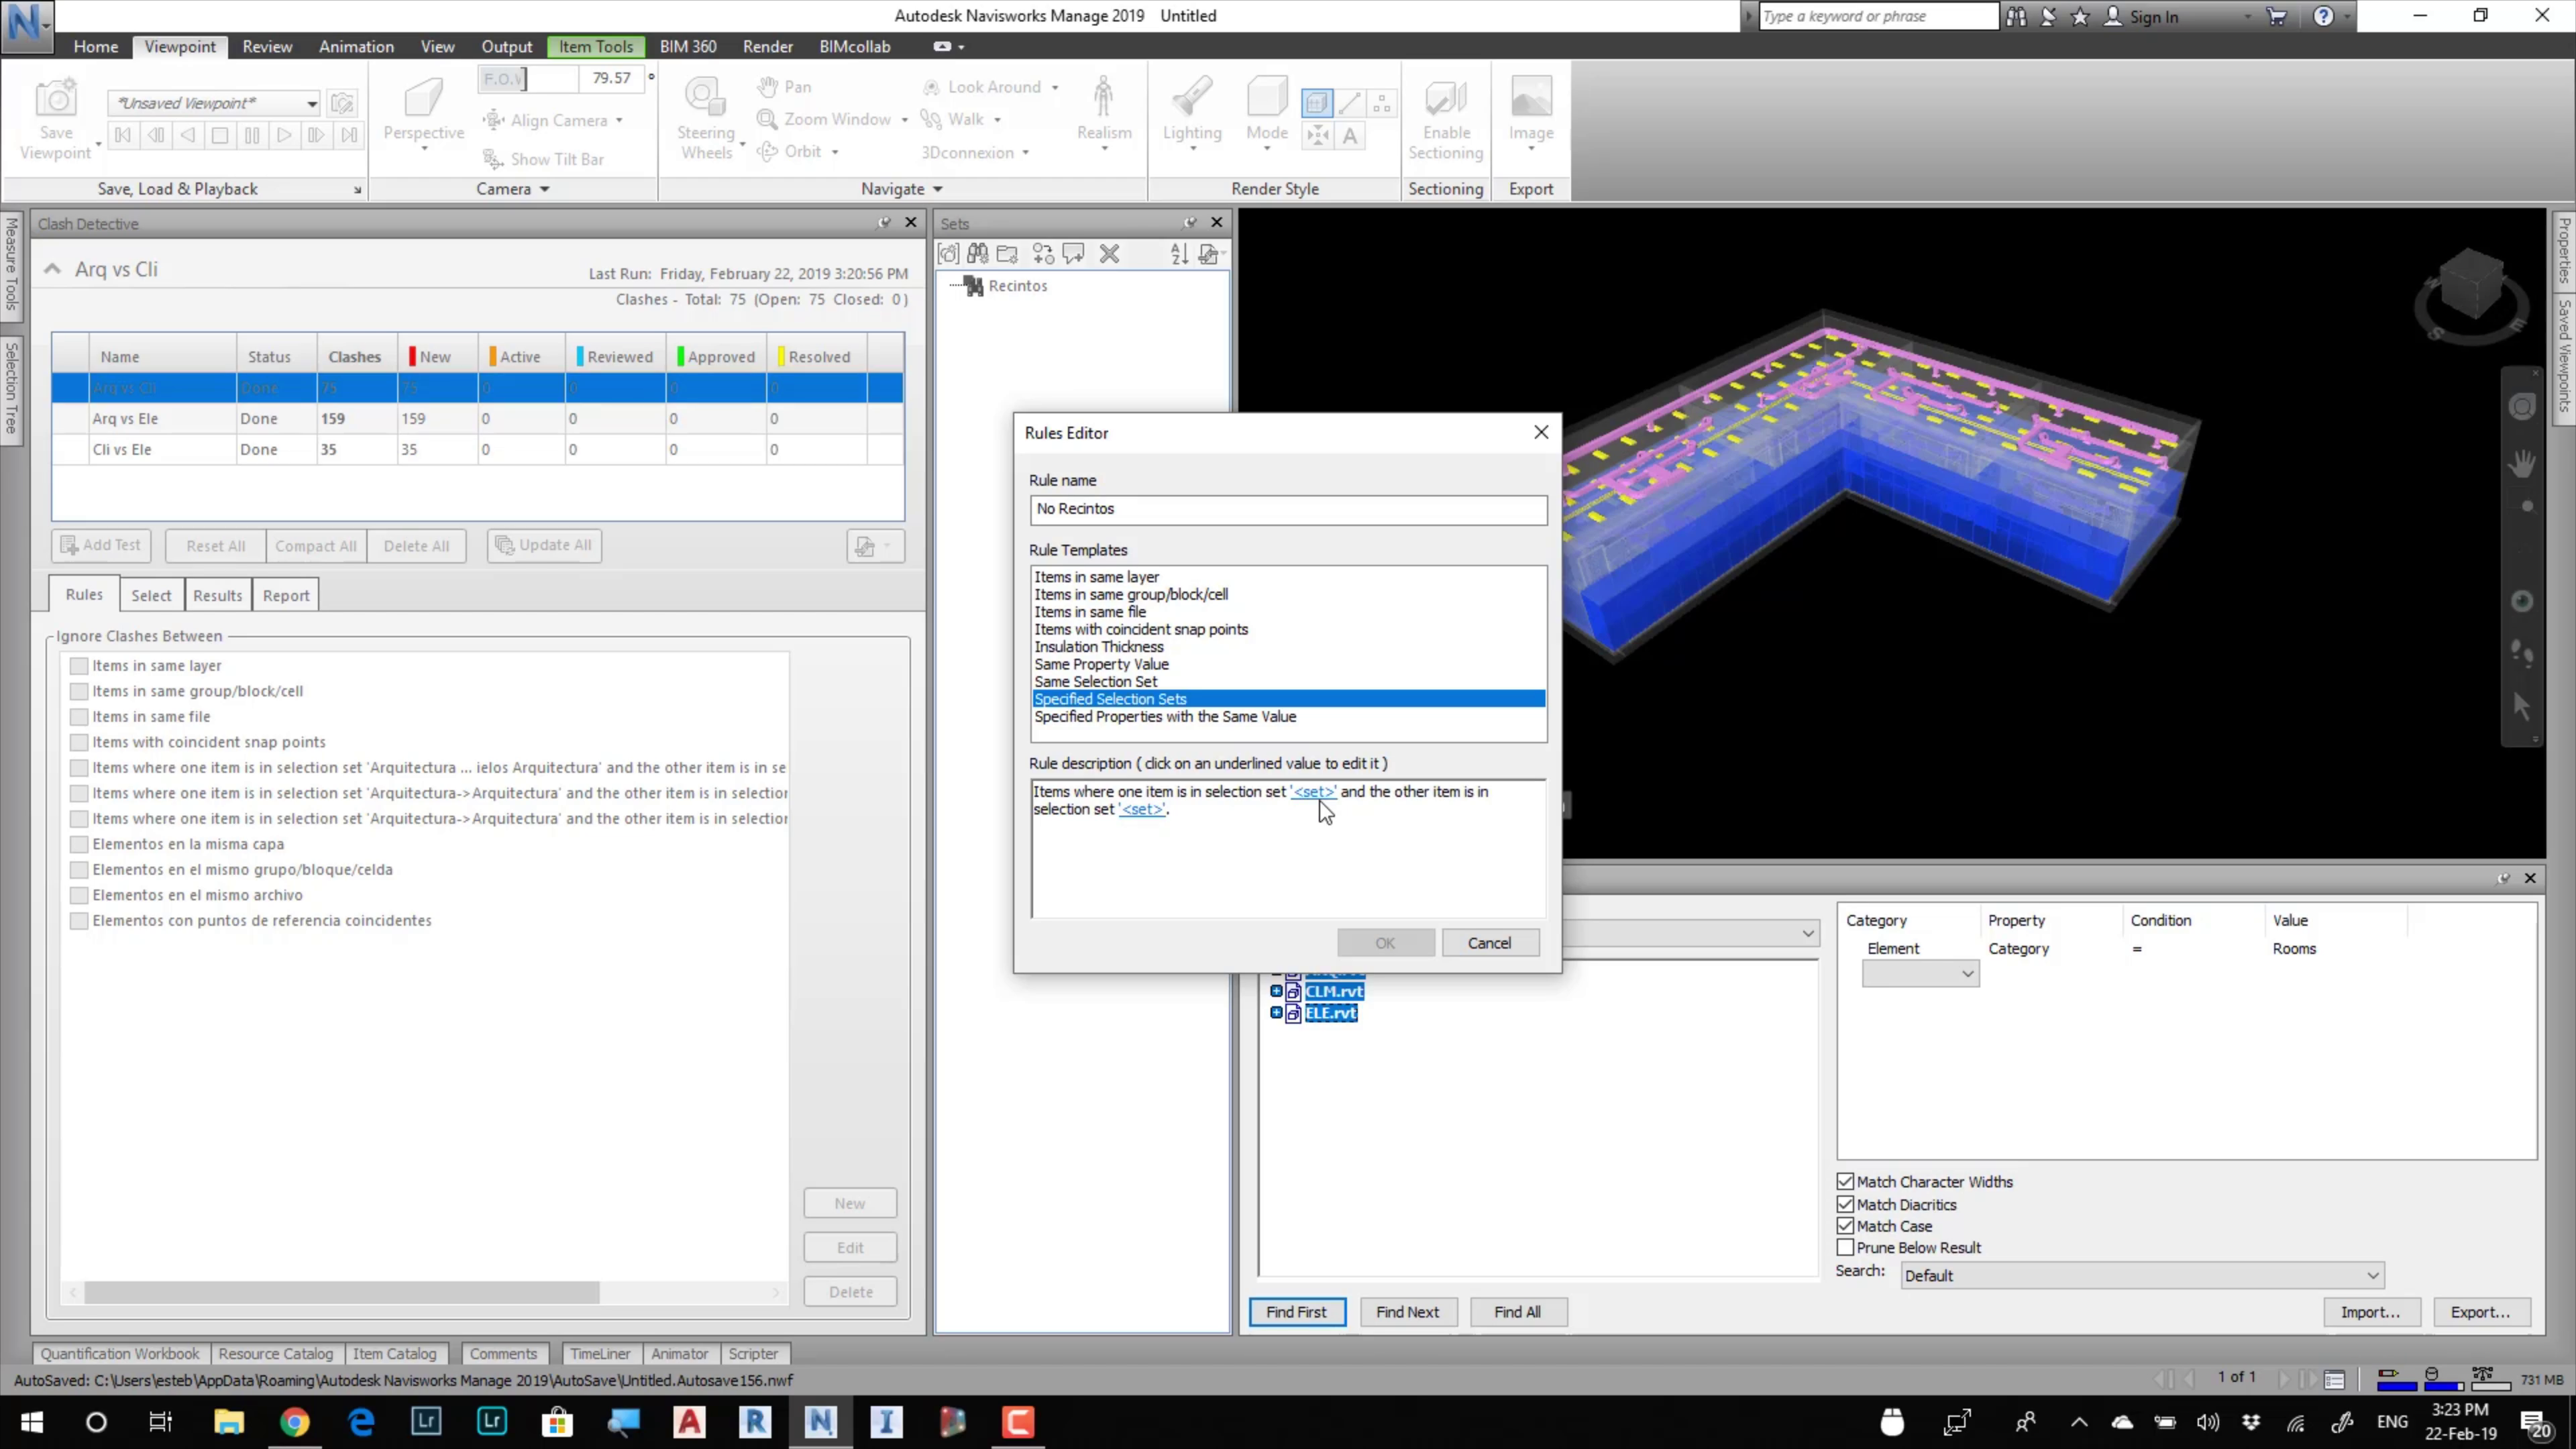Enable 'Items in same layer' rule checkbox
Viewport: 2576px width, 1449px height.
(x=79, y=666)
